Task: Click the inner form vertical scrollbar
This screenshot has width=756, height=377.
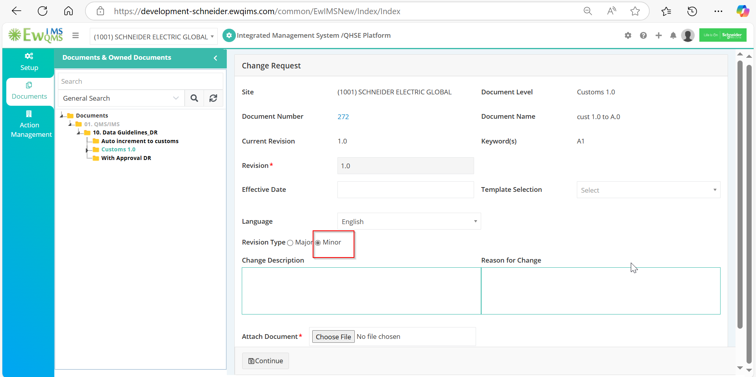Action: click(740, 195)
